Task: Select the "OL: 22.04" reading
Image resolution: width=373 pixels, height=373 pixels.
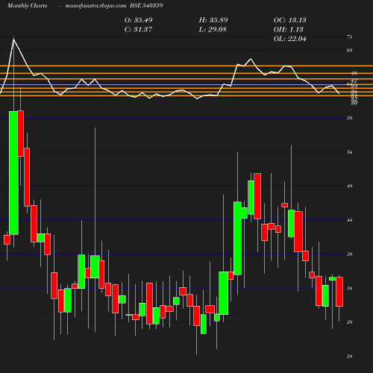Action: click(289, 39)
